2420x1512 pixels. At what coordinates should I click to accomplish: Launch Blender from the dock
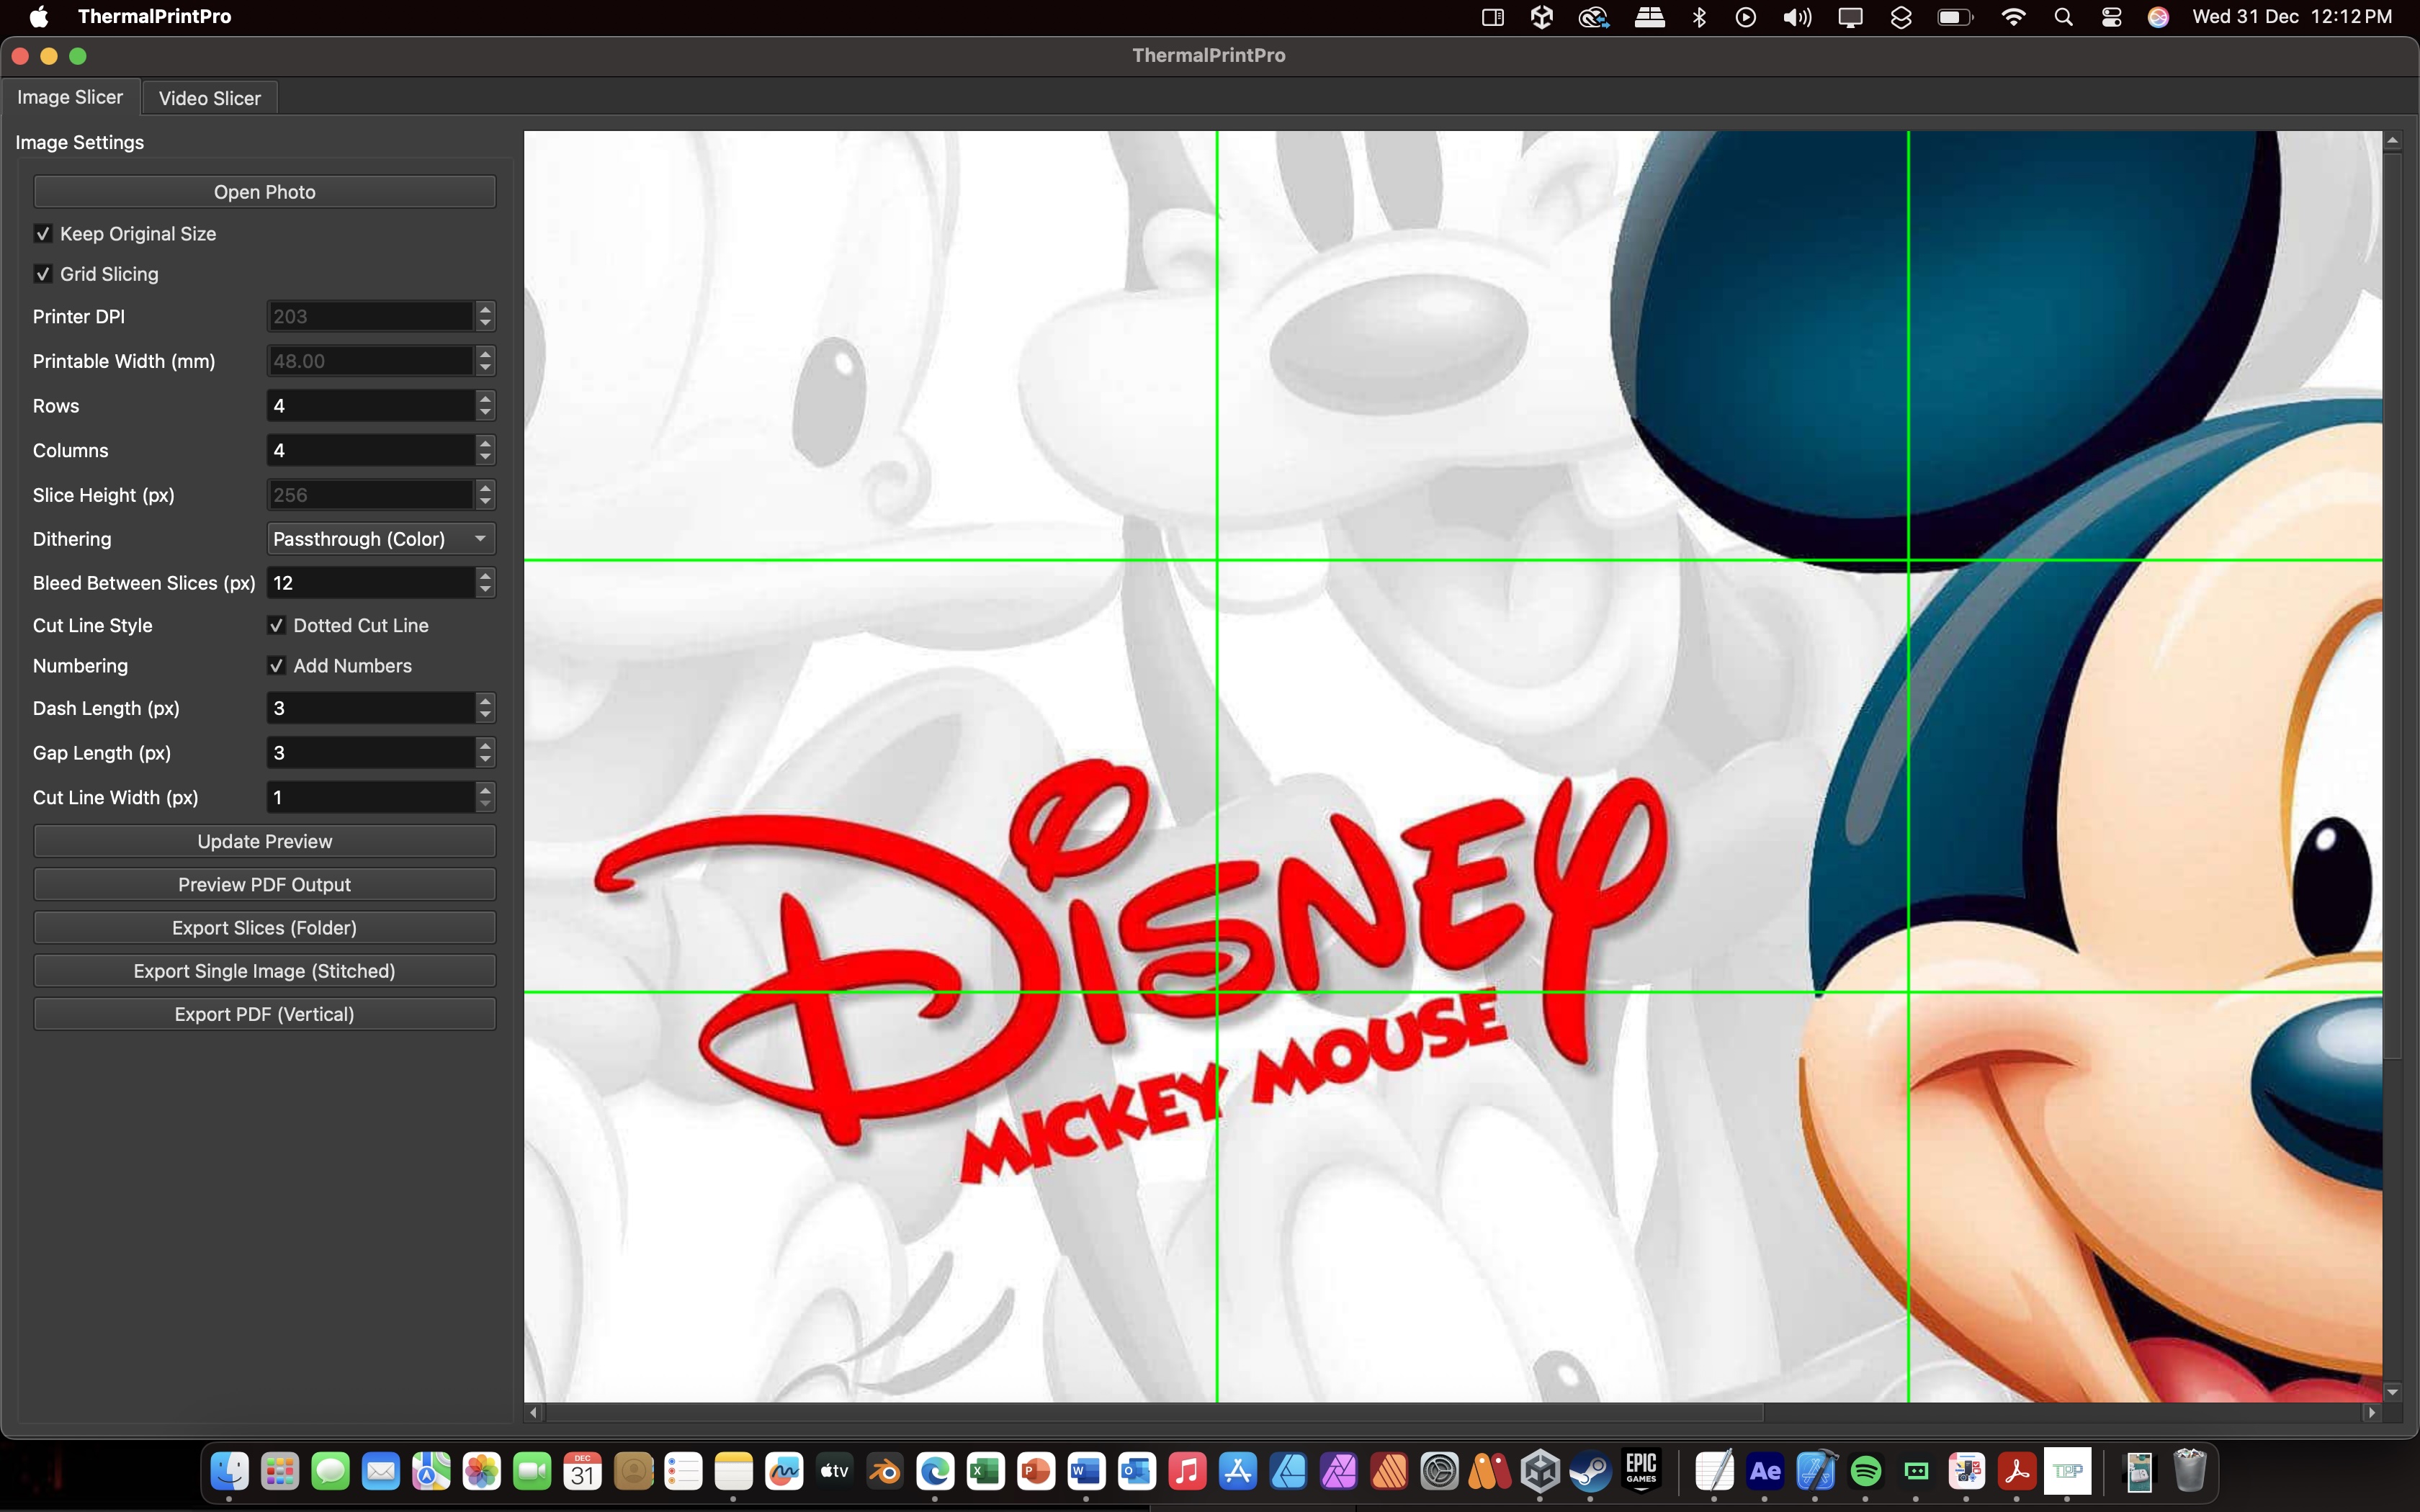[885, 1471]
